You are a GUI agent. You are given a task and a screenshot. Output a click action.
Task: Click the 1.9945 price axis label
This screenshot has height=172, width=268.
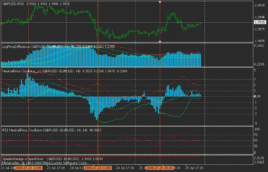(260, 17)
